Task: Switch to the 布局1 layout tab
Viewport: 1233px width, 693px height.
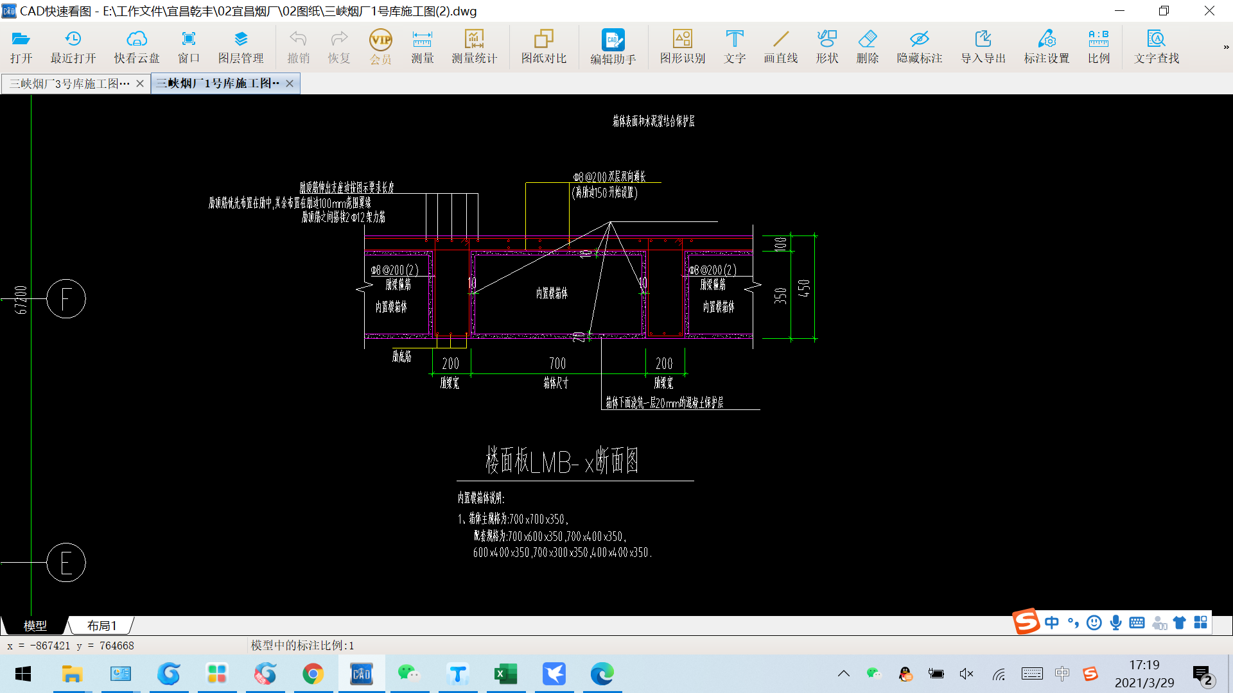Action: [101, 626]
